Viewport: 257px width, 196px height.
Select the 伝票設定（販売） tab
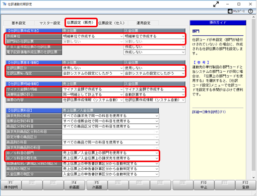tap(81, 22)
